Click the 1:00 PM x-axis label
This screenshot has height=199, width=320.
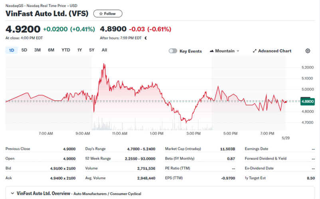[x=156, y=133]
